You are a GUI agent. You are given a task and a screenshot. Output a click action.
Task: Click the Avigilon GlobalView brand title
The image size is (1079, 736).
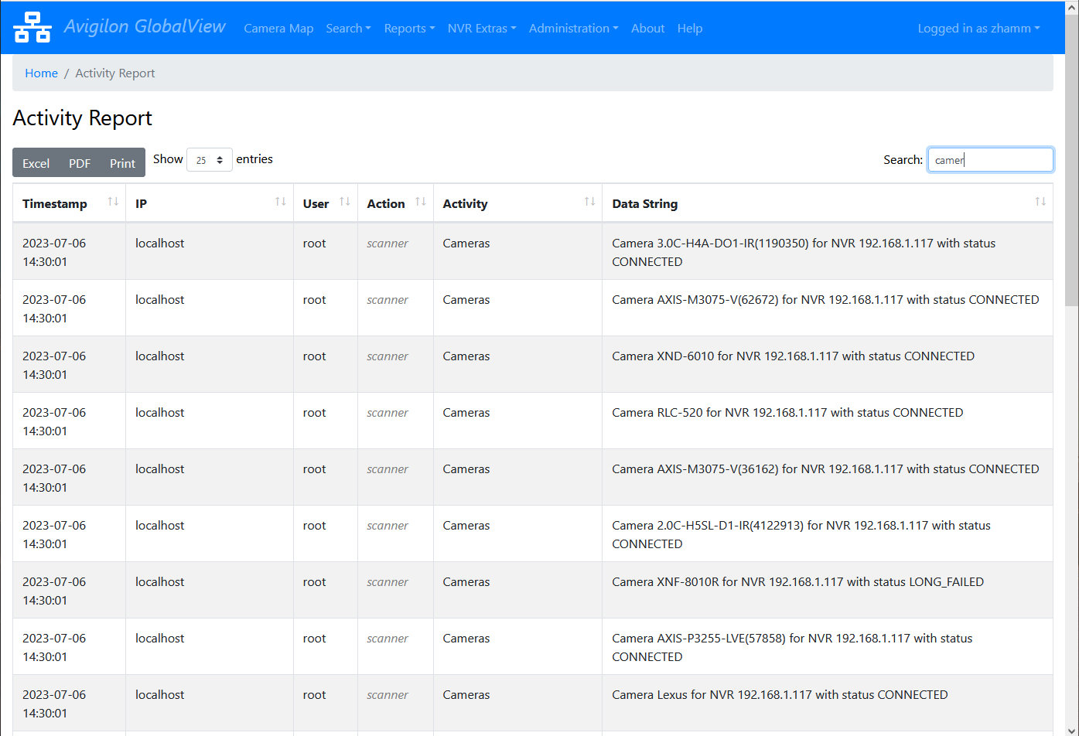145,26
